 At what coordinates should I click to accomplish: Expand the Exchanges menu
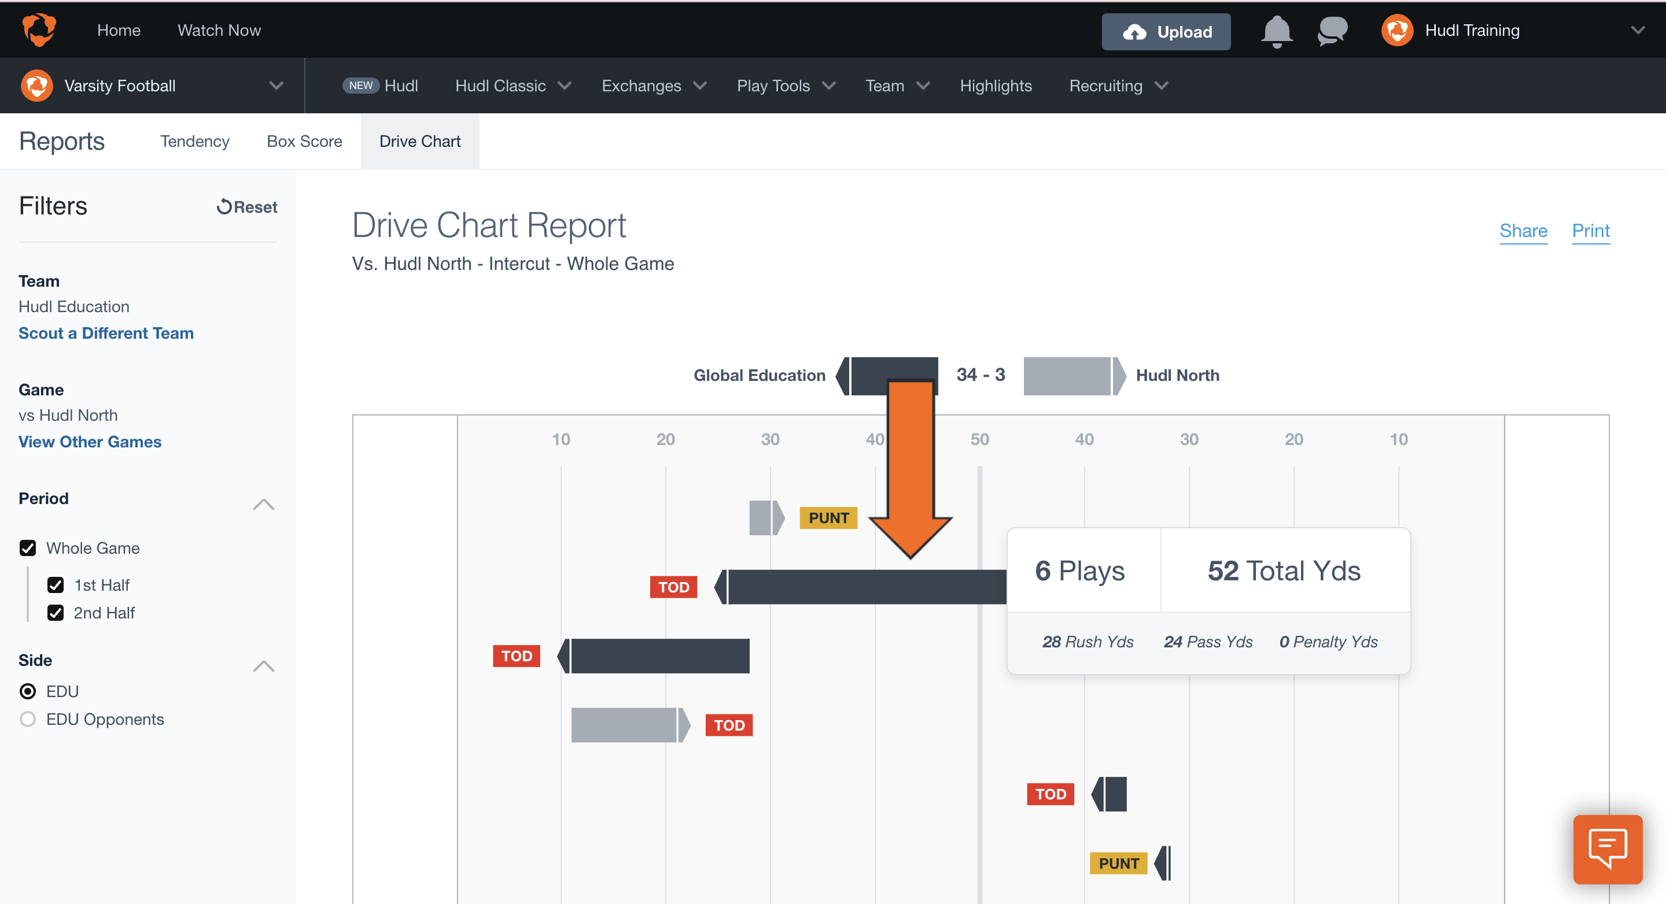653,86
